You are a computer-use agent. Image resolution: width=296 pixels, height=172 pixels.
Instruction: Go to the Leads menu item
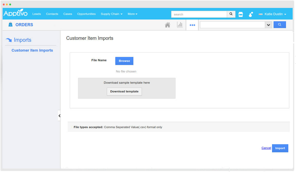click(37, 14)
